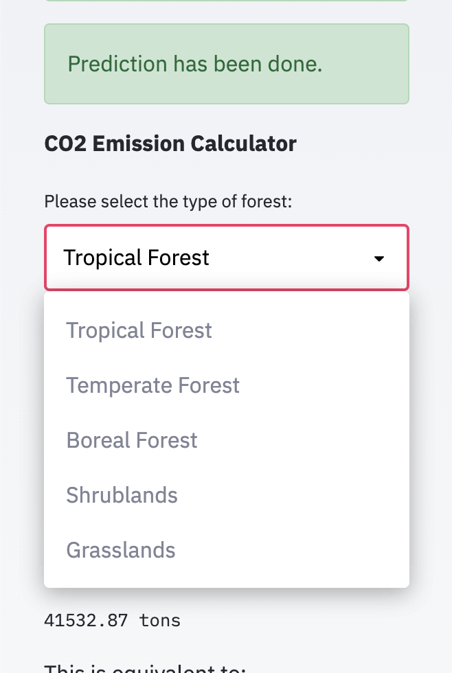
Task: Click the word 'tons' after the result
Action: click(x=159, y=621)
